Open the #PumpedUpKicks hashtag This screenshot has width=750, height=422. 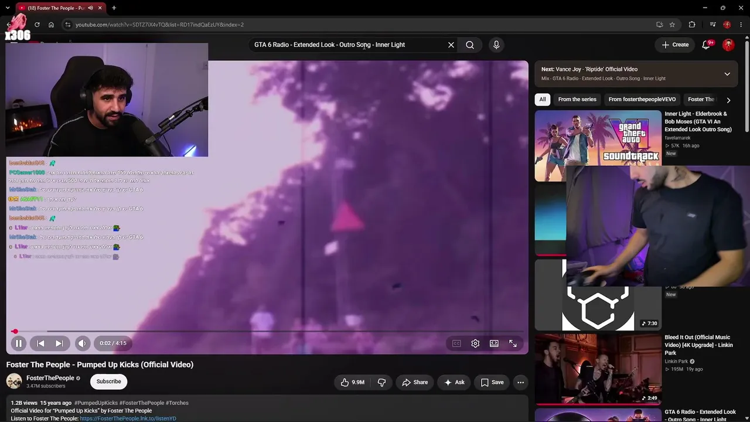coord(96,403)
